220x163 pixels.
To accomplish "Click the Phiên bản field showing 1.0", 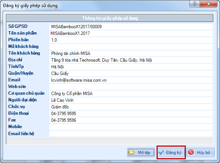I will tap(131, 40).
